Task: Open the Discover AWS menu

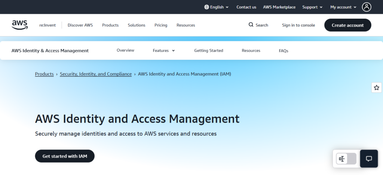Action: pos(80,25)
